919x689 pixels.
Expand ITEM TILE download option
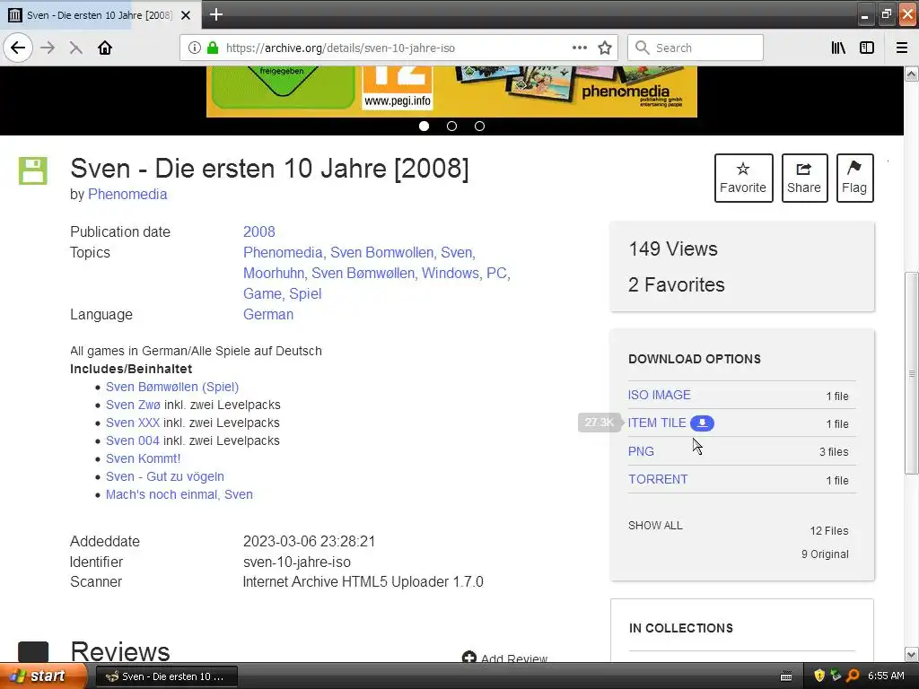point(657,423)
